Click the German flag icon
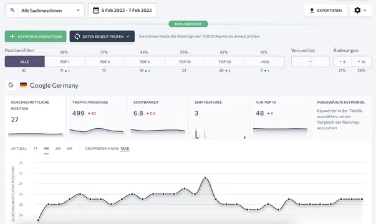The image size is (376, 224). coord(23,85)
